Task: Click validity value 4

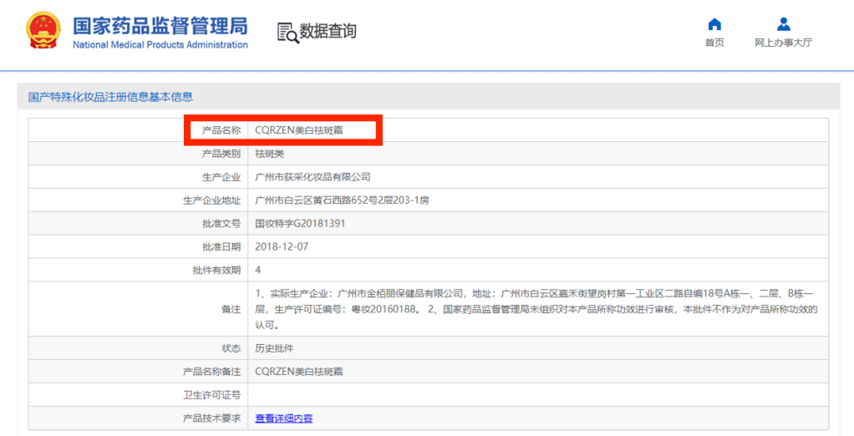Action: pos(257,270)
